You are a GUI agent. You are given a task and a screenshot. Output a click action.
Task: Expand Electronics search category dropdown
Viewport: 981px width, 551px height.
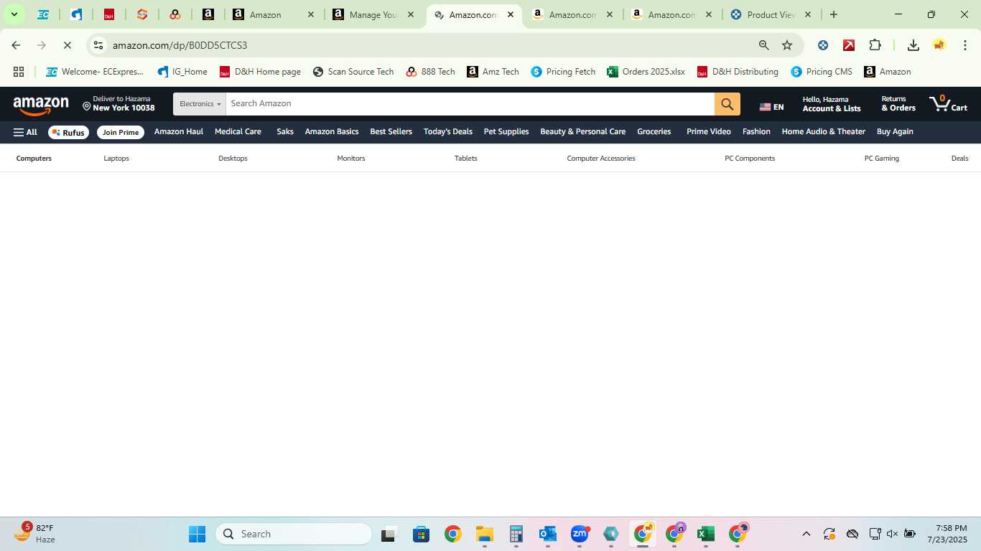click(200, 104)
